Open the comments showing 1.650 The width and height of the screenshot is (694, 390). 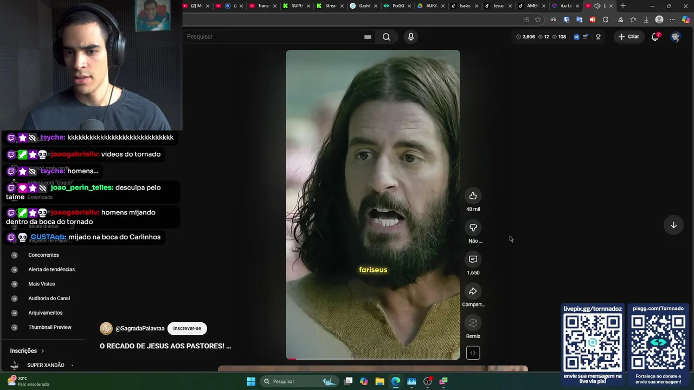[473, 259]
